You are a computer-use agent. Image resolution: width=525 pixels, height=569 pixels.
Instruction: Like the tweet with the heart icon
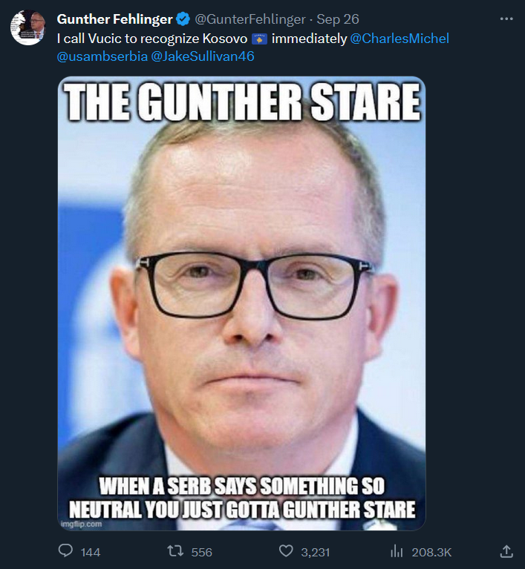click(286, 551)
